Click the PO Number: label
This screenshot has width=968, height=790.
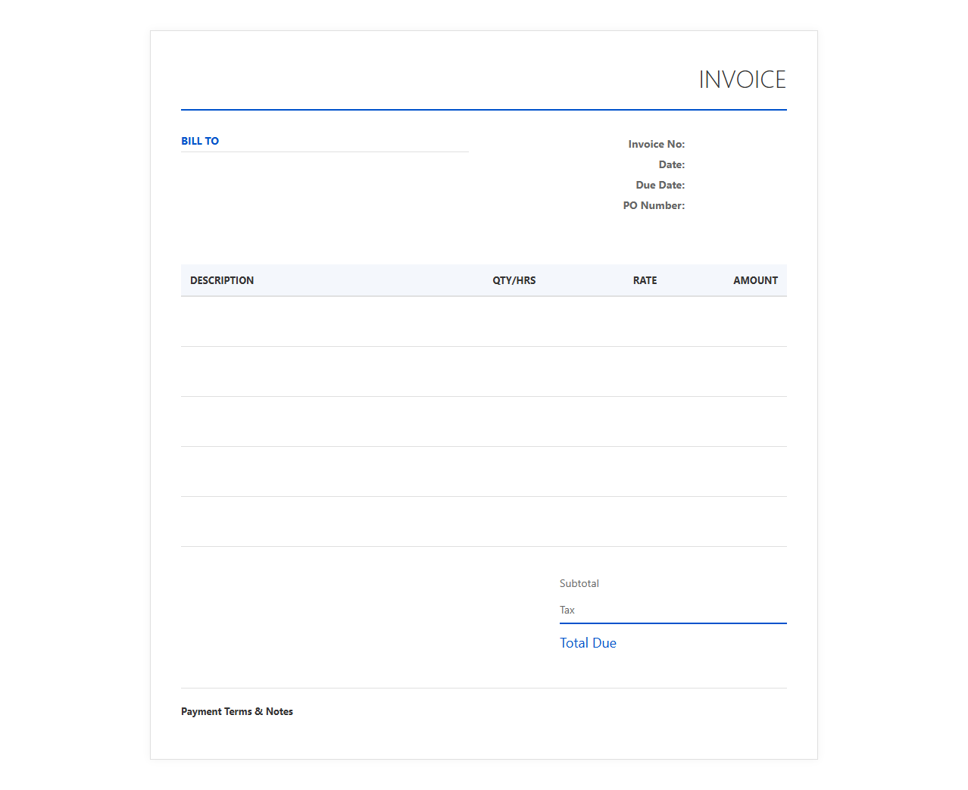pos(654,205)
